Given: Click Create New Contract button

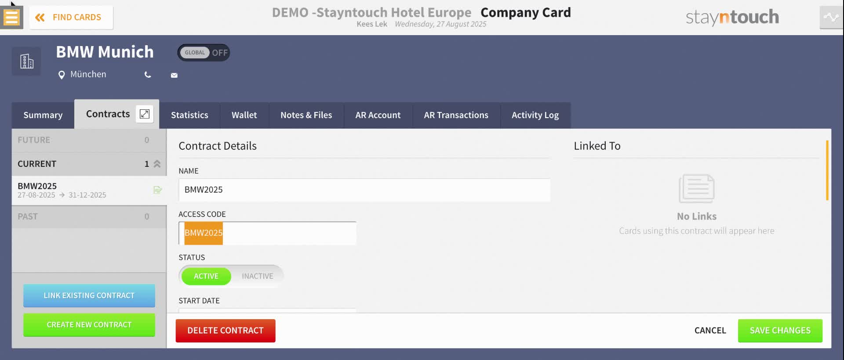Looking at the screenshot, I should 89,325.
